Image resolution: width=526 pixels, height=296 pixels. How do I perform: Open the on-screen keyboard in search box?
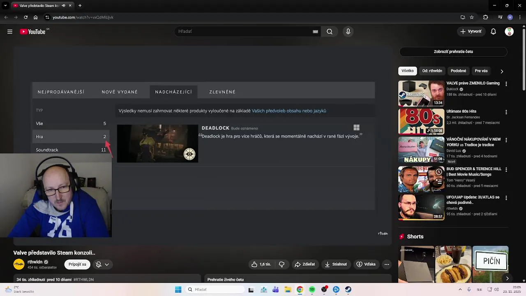click(315, 32)
